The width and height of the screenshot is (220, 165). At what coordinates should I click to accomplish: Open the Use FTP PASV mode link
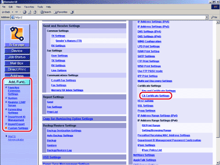pyautogui.click(x=150, y=71)
